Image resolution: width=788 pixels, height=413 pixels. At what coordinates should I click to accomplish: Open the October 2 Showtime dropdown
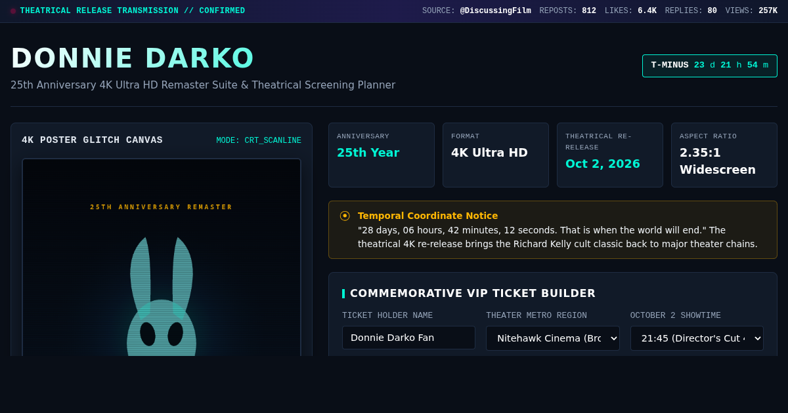click(697, 338)
